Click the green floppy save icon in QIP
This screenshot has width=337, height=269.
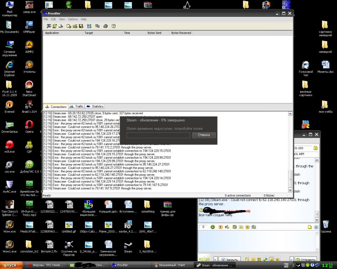[x=234, y=227]
